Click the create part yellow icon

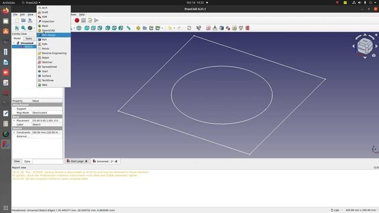click(x=138, y=28)
